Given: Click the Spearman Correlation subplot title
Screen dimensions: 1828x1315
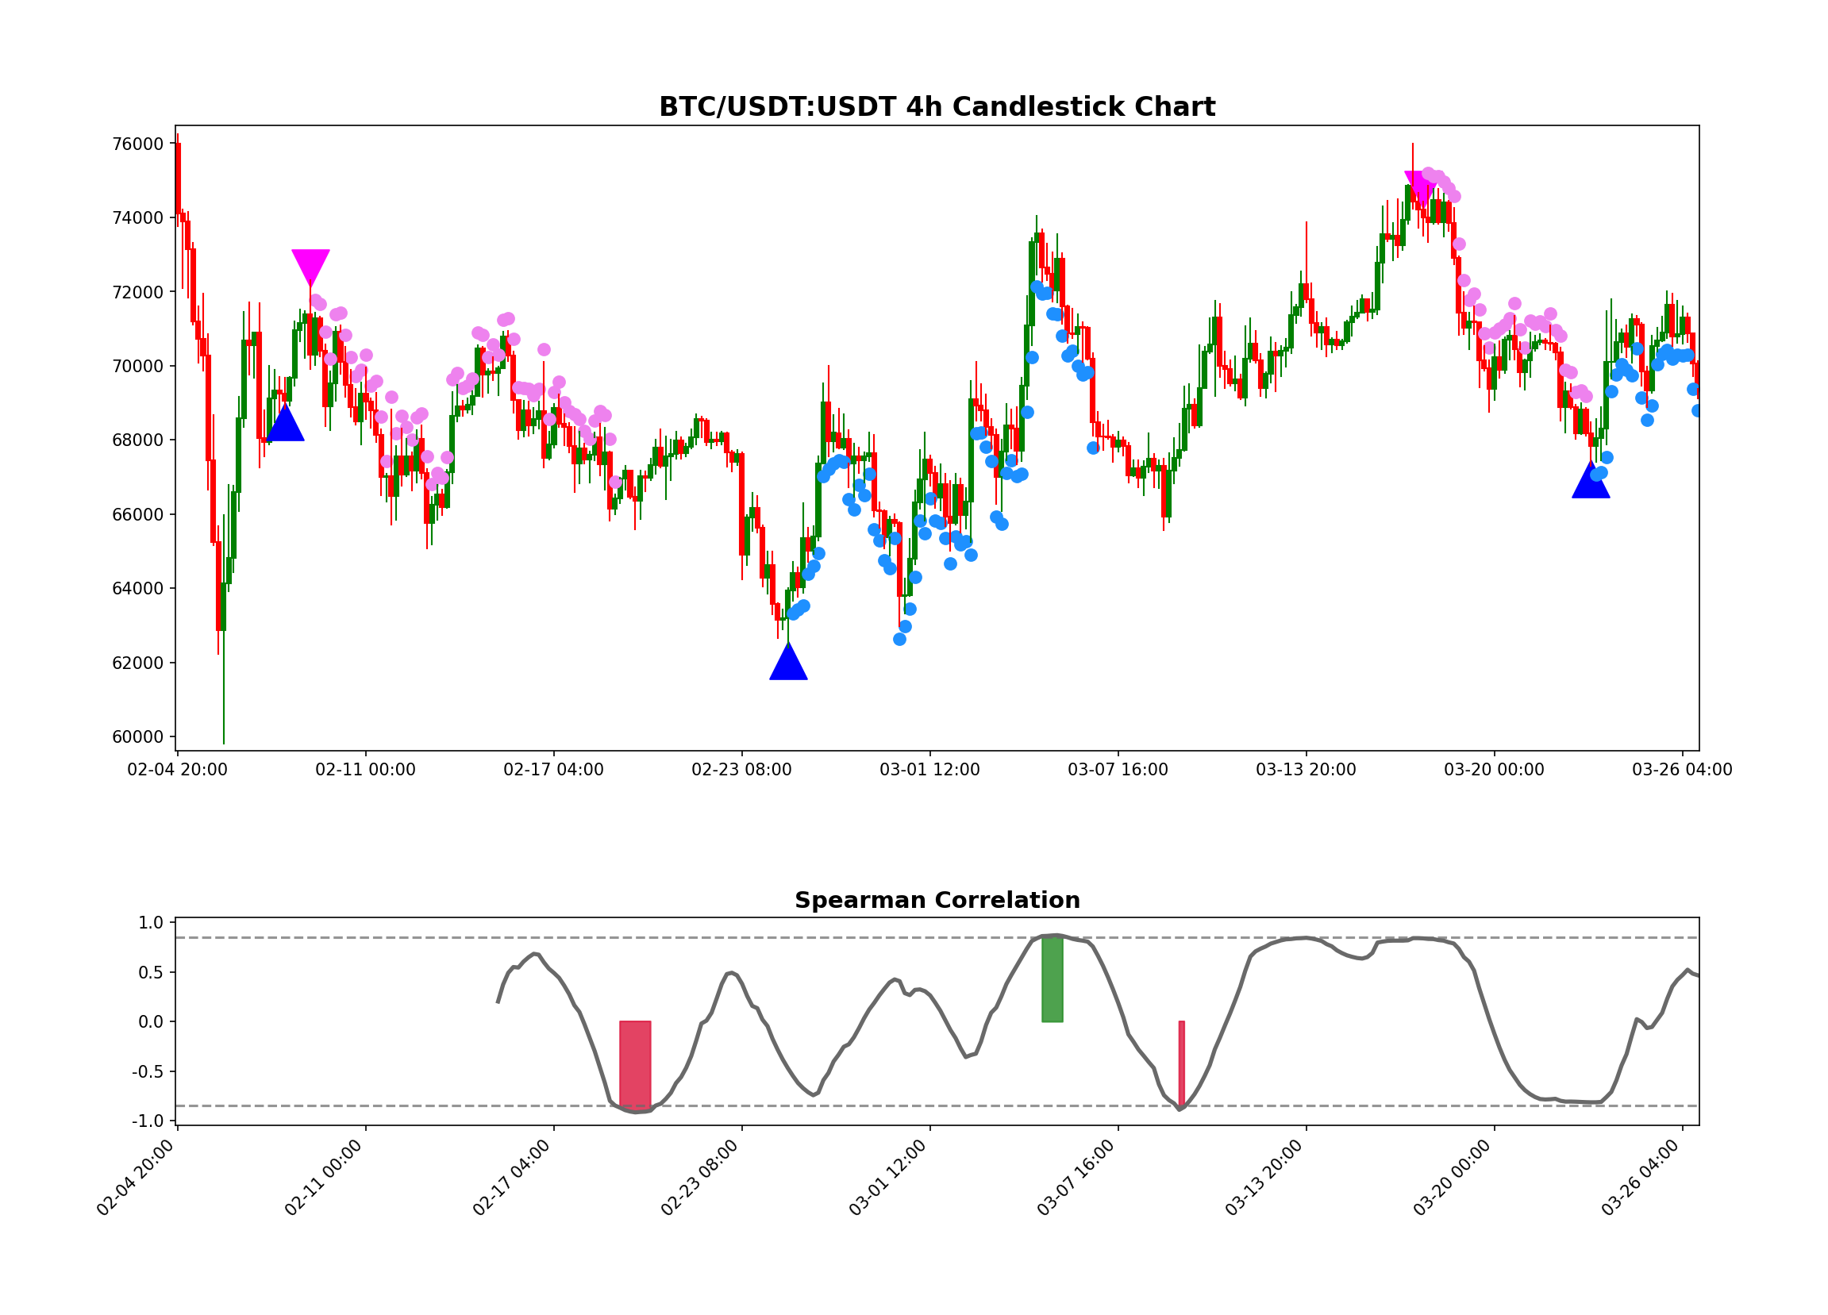Looking at the screenshot, I should coord(937,901).
